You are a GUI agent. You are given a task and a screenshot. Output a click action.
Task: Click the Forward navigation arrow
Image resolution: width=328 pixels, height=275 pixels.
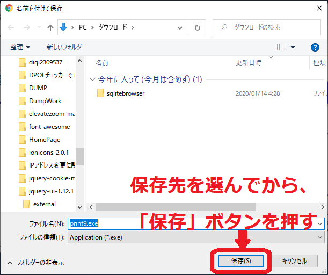click(x=25, y=27)
